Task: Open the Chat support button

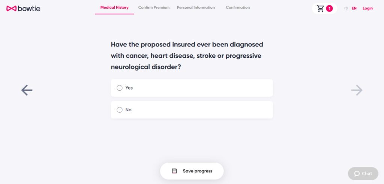Action: (363, 174)
